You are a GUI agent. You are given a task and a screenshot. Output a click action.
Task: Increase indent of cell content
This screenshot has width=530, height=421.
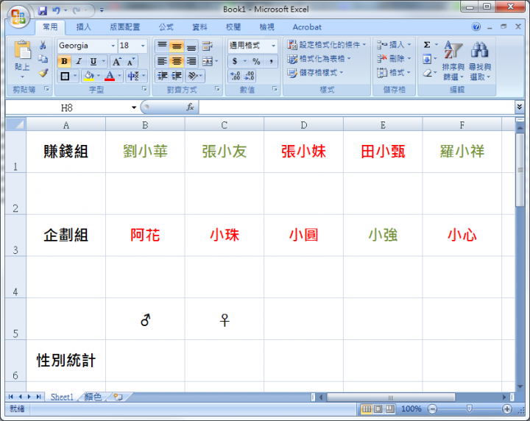[177, 76]
